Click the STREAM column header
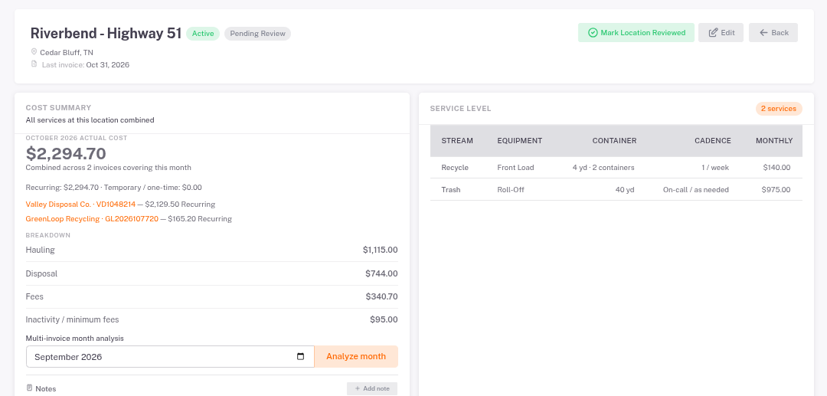Viewport: 827px width, 396px height. tap(457, 141)
